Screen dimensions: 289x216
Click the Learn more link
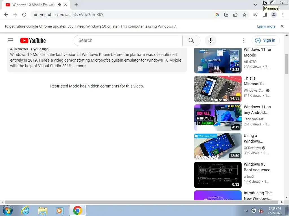(x=266, y=26)
